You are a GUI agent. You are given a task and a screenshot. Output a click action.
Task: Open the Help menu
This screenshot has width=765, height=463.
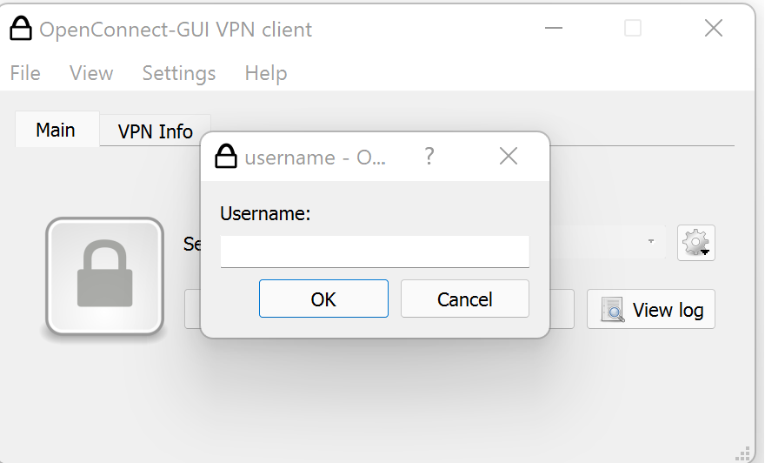tap(266, 73)
